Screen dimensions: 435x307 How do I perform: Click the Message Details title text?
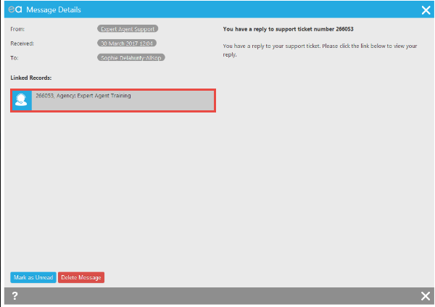(54, 9)
